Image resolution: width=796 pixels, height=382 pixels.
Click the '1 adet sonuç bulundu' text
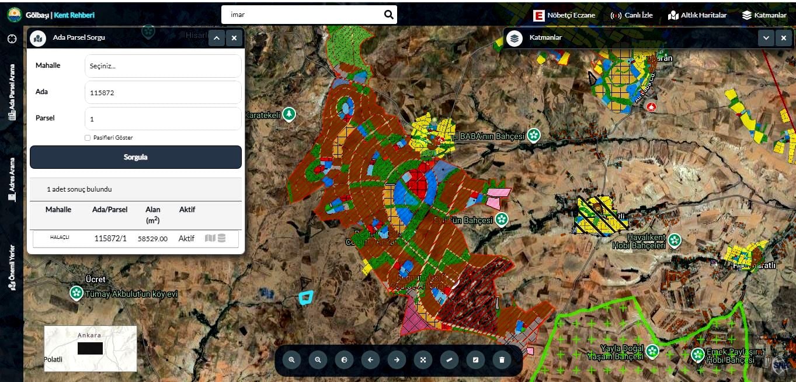pyautogui.click(x=79, y=189)
